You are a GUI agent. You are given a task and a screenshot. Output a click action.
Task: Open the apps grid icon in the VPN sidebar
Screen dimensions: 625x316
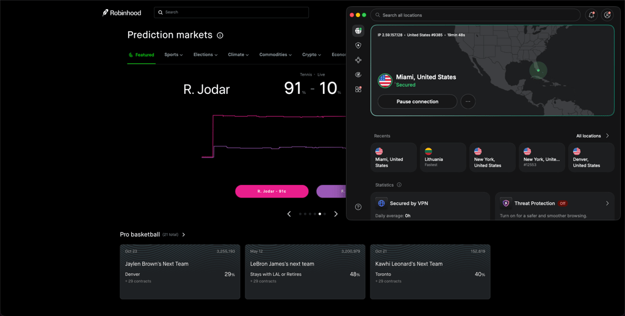pyautogui.click(x=358, y=89)
